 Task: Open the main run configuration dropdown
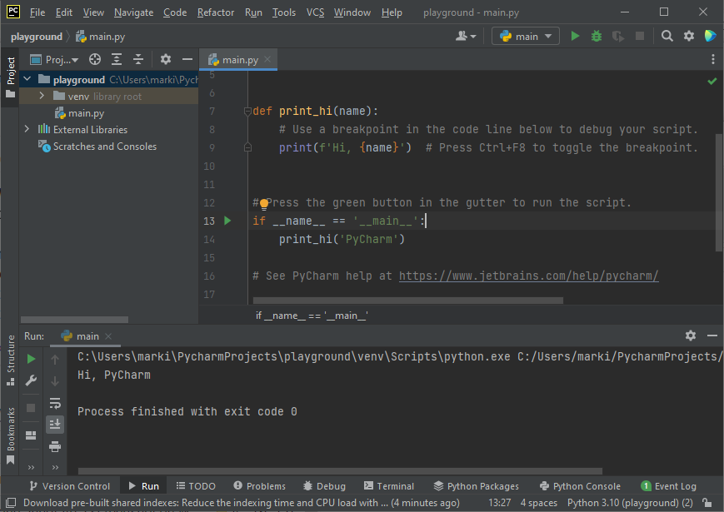(526, 36)
